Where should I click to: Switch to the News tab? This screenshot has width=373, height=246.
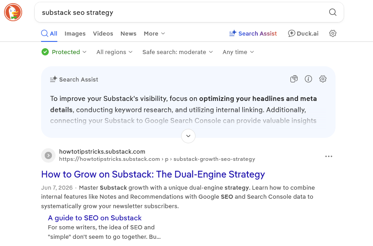[x=128, y=33]
